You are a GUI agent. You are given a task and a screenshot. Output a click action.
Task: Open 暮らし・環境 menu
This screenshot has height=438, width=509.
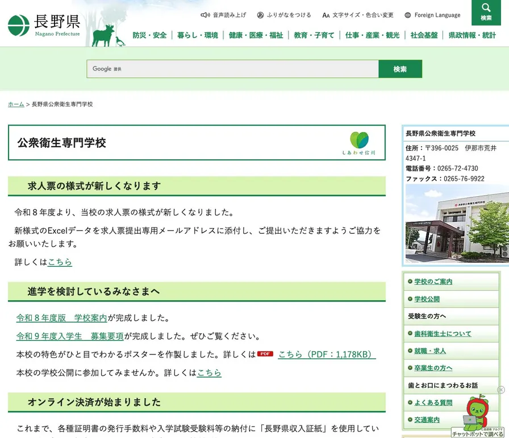coord(197,35)
